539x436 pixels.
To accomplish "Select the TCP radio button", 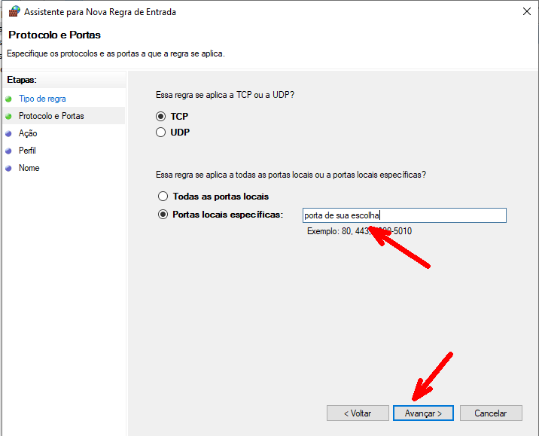I will coord(161,117).
